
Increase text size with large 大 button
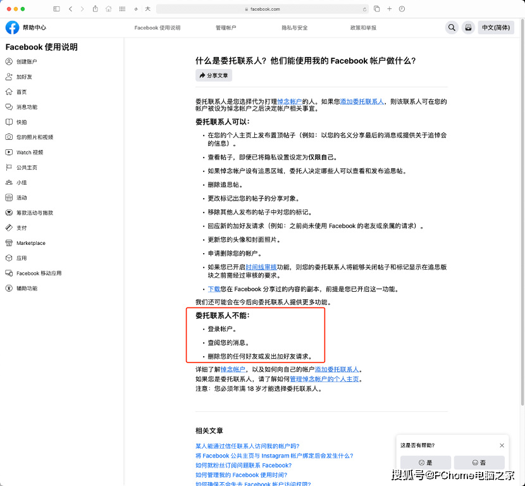pyautogui.click(x=147, y=9)
